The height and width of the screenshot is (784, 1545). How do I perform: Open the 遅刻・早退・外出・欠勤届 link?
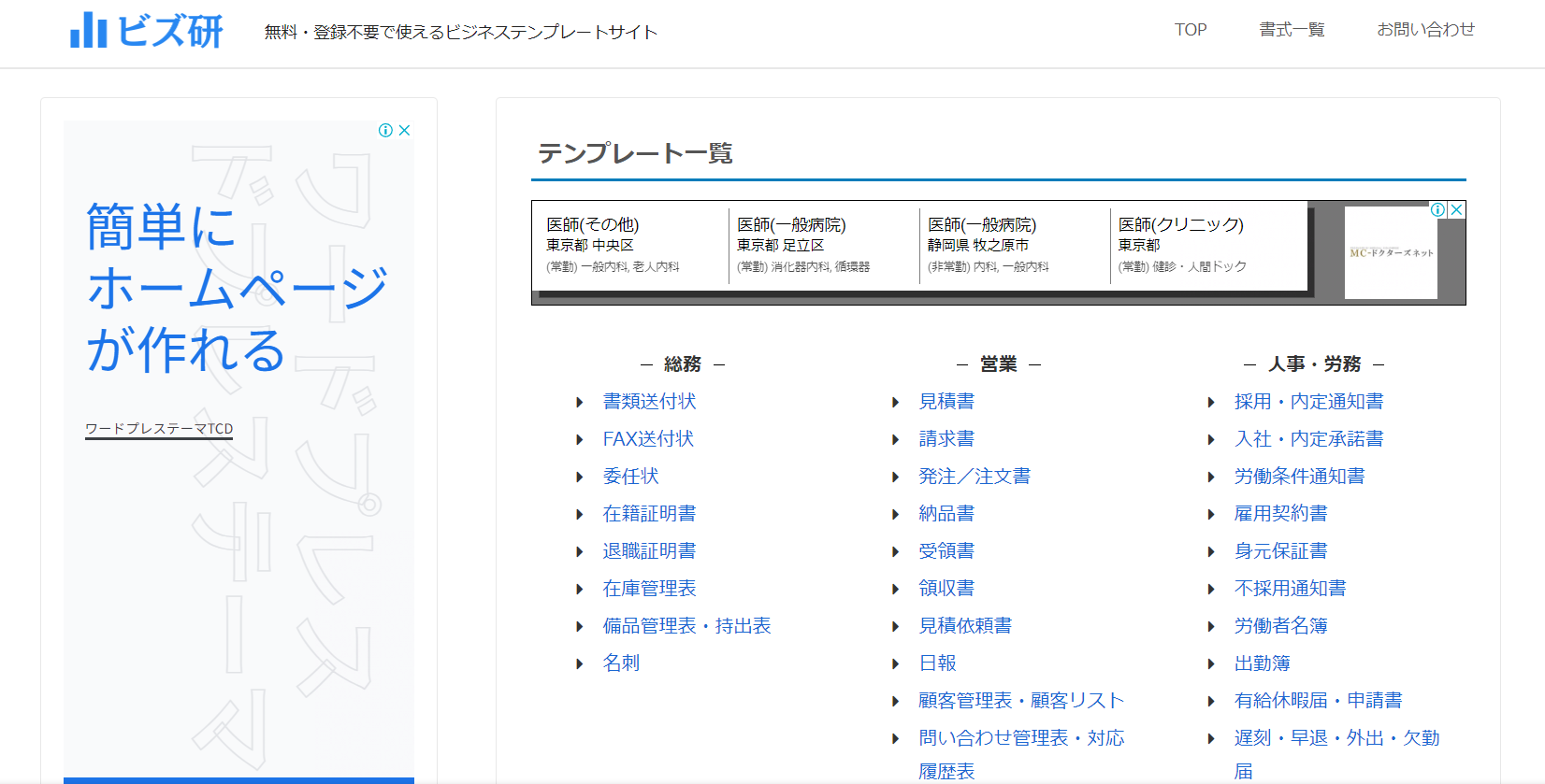point(1336,754)
